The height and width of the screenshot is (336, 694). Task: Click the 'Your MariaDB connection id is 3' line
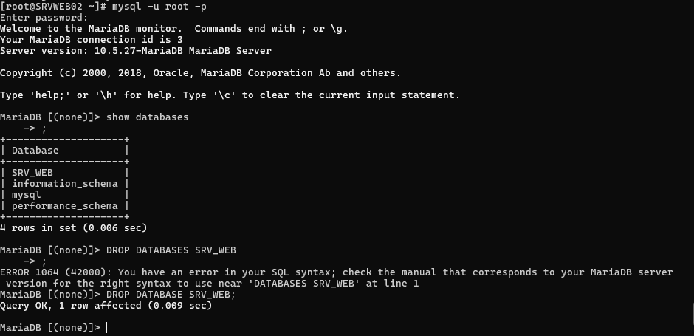coord(91,40)
